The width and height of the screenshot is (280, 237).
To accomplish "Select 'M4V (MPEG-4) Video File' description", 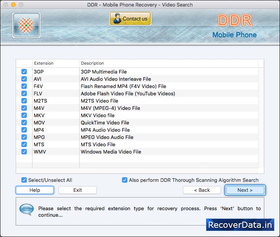I will click(111, 108).
